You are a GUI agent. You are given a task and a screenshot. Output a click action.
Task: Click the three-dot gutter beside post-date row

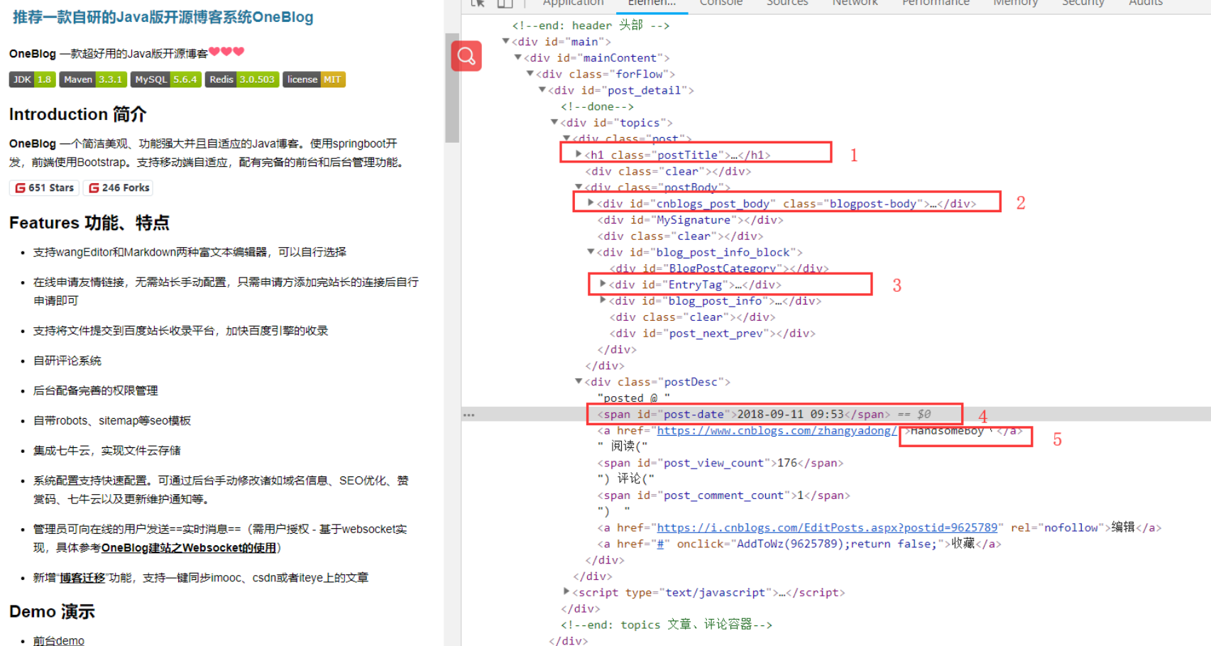468,415
